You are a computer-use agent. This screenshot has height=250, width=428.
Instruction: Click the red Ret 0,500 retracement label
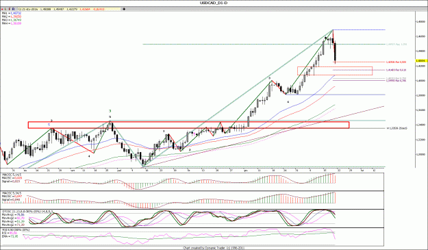(x=396, y=62)
